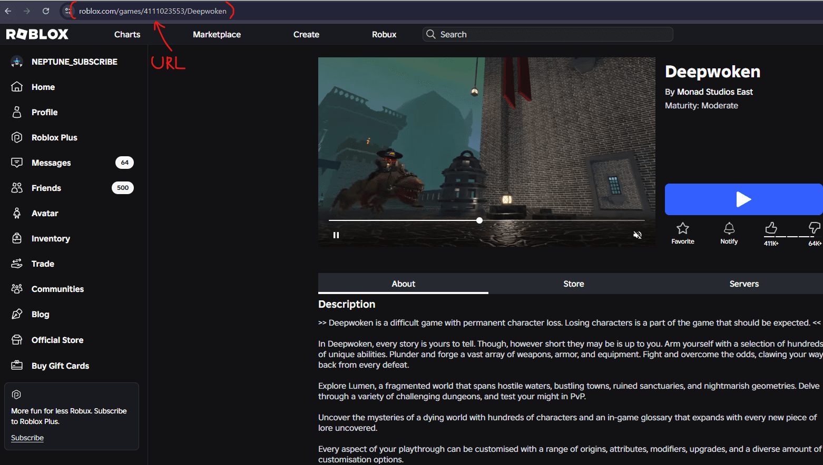The image size is (823, 465).
Task: Dislike the game with thumbs down
Action: tap(815, 228)
